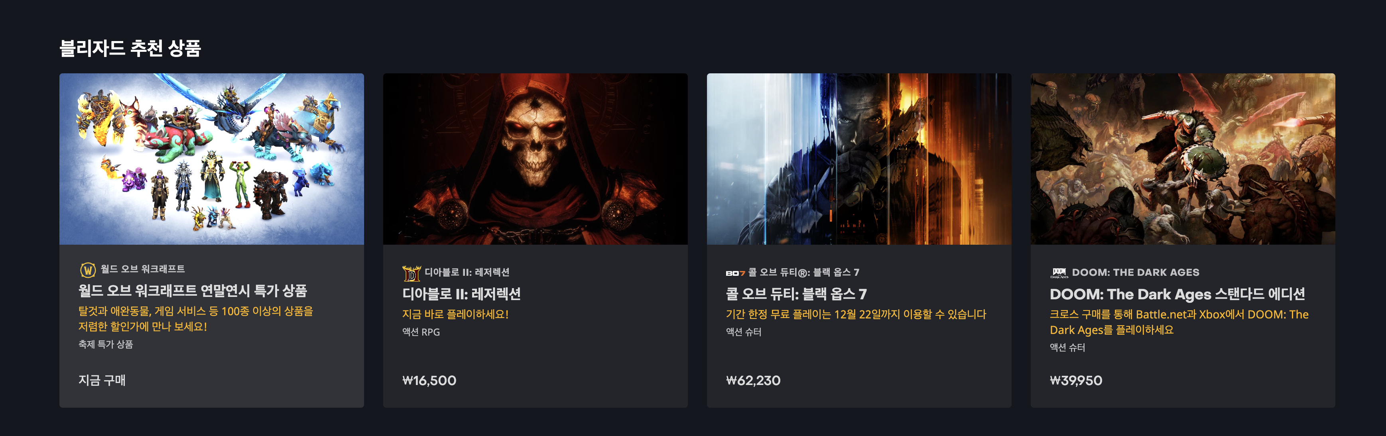
Task: Open the Diablo II skull artwork thumbnail
Action: [x=535, y=159]
